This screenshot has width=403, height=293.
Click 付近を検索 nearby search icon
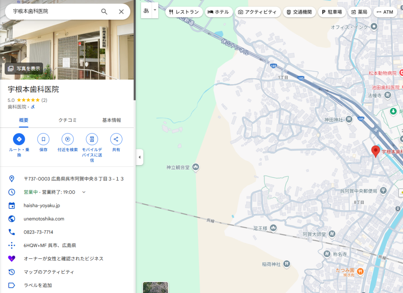pos(68,139)
